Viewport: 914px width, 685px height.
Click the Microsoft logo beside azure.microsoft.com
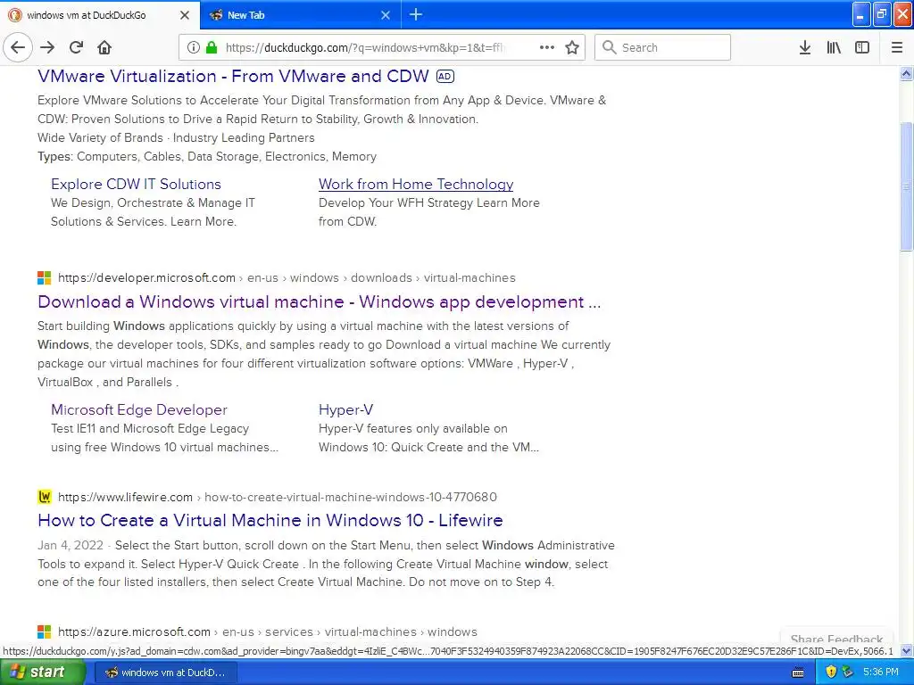pyautogui.click(x=45, y=632)
